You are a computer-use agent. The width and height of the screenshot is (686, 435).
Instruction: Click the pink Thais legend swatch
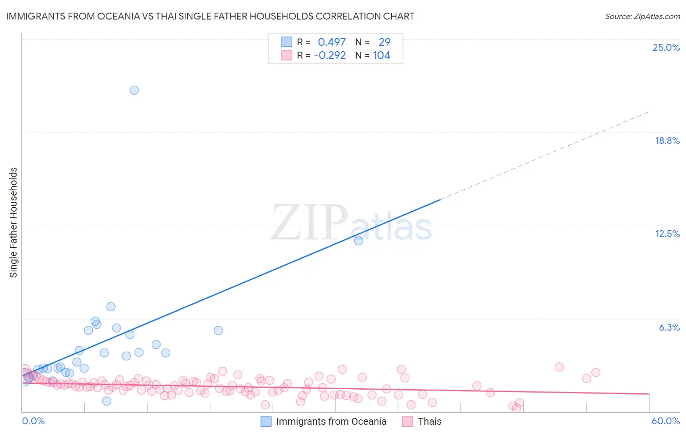pos(407,421)
